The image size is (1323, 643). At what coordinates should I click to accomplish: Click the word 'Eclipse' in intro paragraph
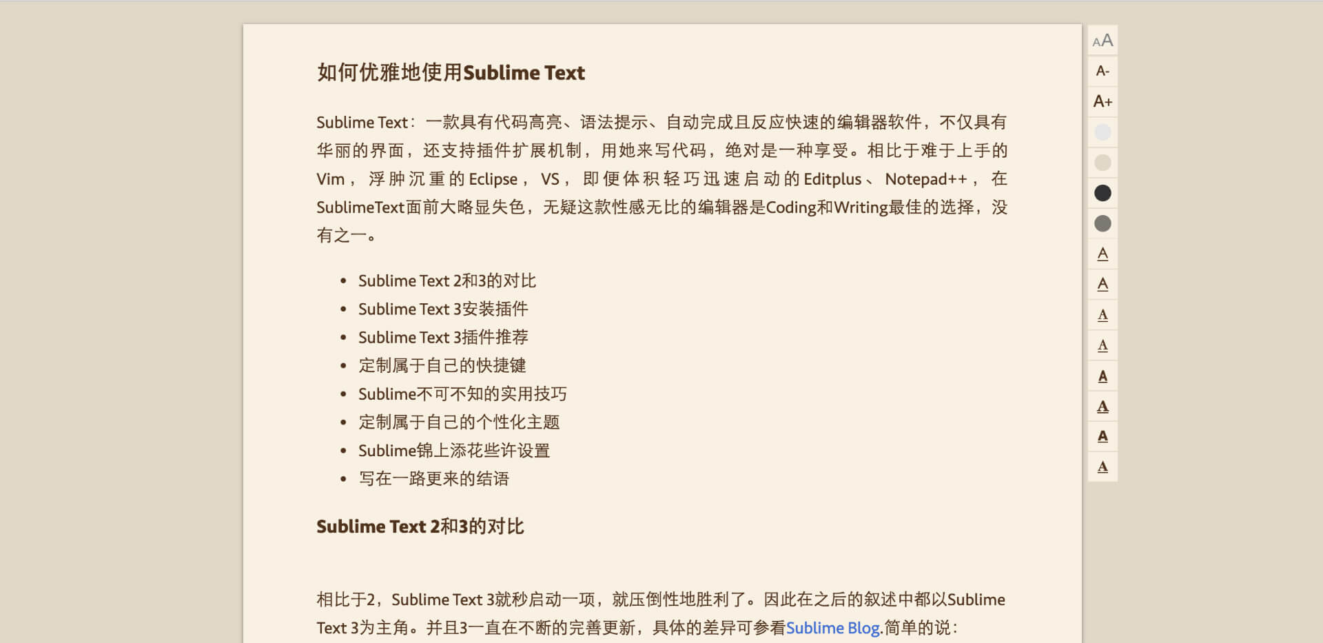click(x=493, y=179)
